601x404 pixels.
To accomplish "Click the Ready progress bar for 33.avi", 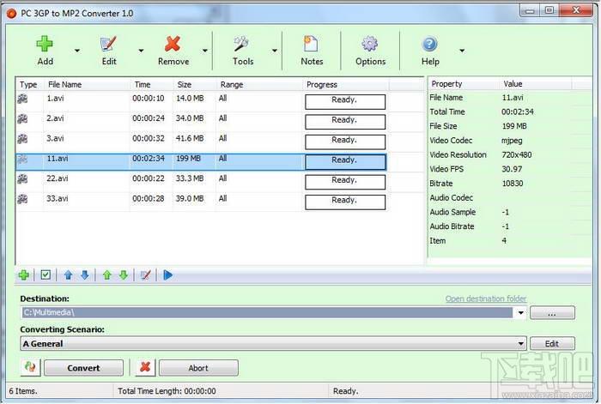I will (x=345, y=202).
